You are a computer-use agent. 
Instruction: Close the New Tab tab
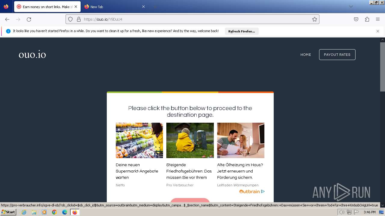pos(143,7)
